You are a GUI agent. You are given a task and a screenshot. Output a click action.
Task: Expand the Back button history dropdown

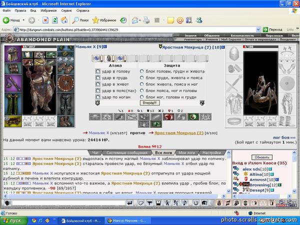(x=23, y=20)
